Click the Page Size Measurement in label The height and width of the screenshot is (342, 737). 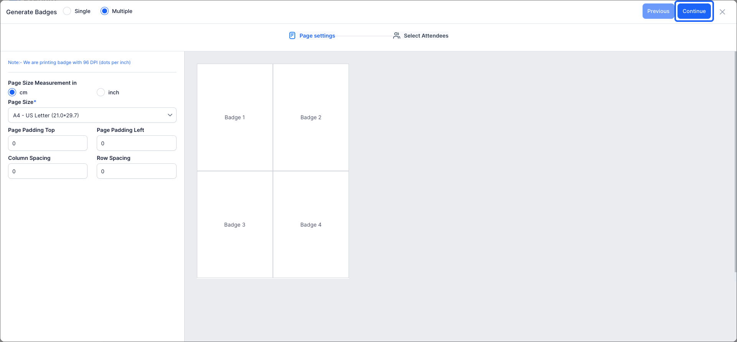42,83
